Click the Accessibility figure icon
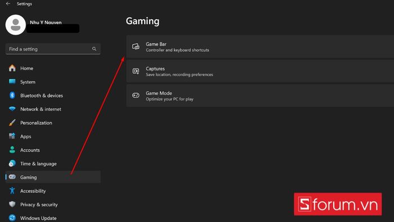Screen dimensions: 394x222 [x=12, y=190]
